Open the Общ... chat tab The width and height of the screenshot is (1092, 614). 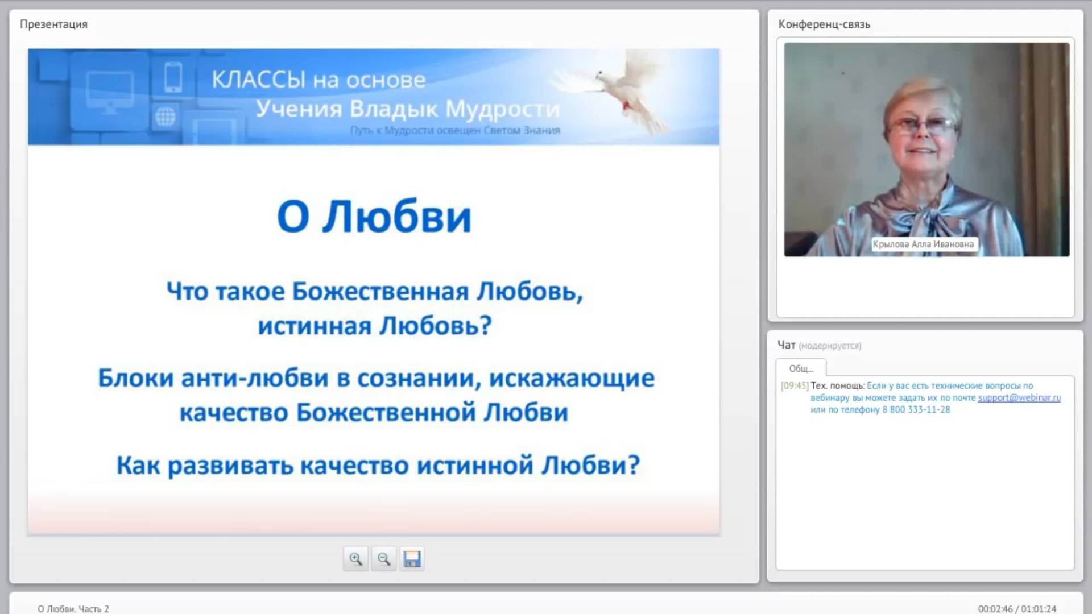pyautogui.click(x=801, y=368)
